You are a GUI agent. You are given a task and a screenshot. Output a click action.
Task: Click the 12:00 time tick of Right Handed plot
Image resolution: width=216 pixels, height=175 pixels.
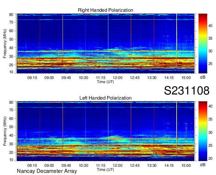click(x=118, y=78)
